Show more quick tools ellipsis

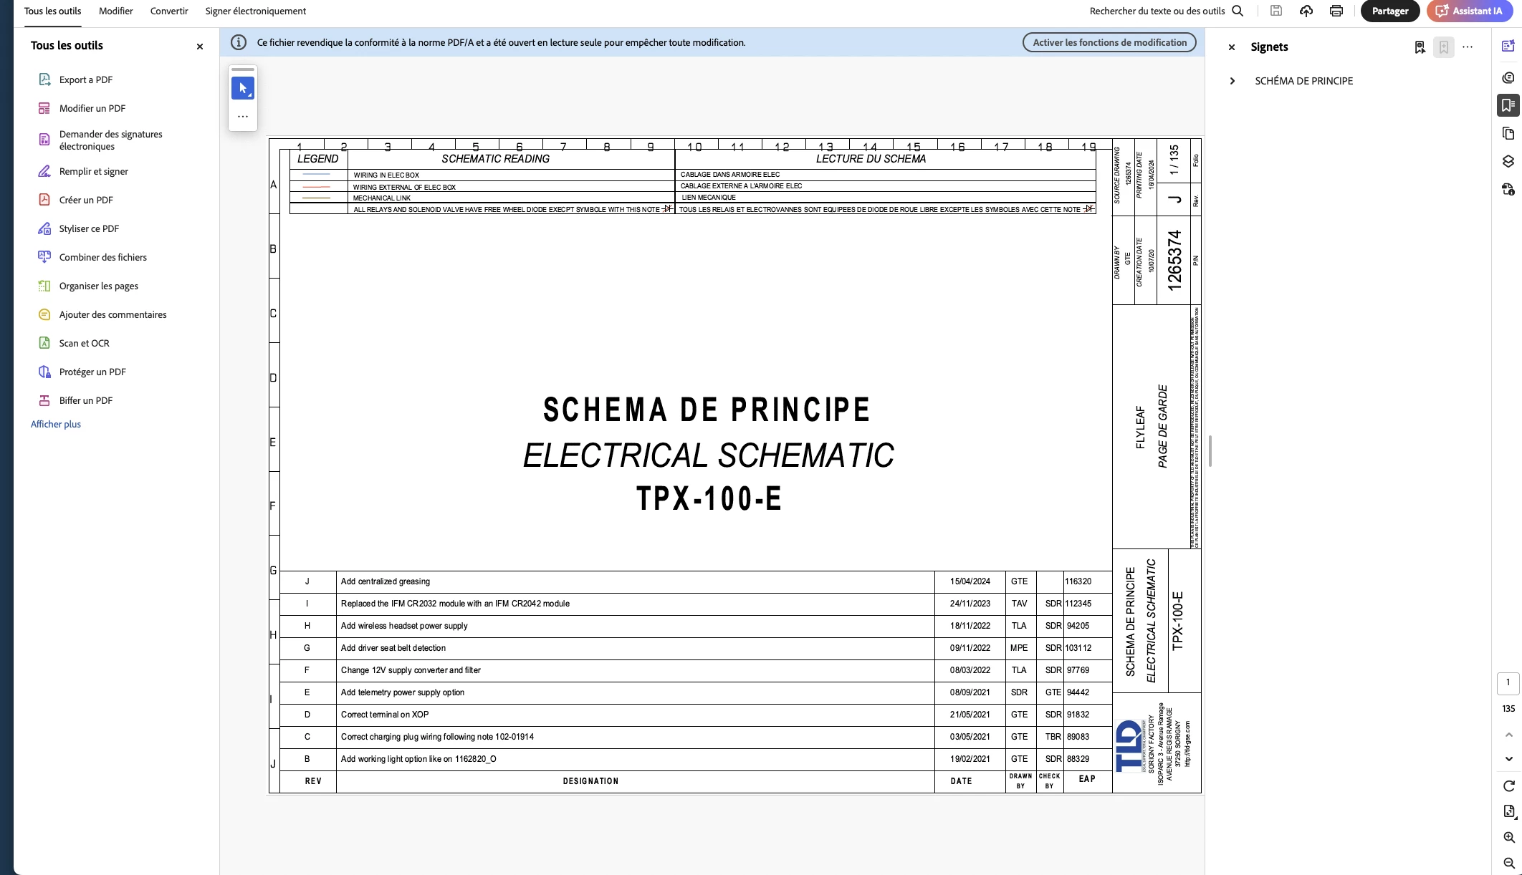[243, 117]
